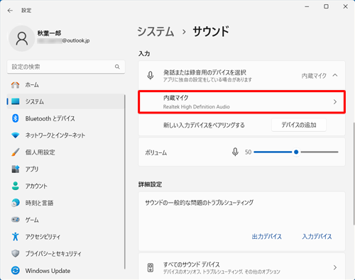Image resolution: width=355 pixels, height=280 pixels.
Task: Click the network wifi icon in sidebar
Action: (x=16, y=135)
